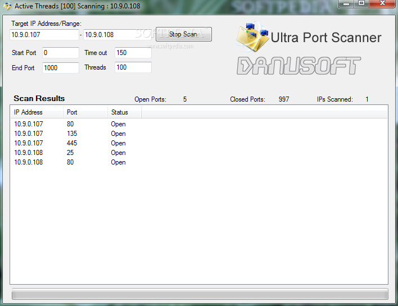
Task: Click the application icon in the title bar
Action: coord(7,6)
